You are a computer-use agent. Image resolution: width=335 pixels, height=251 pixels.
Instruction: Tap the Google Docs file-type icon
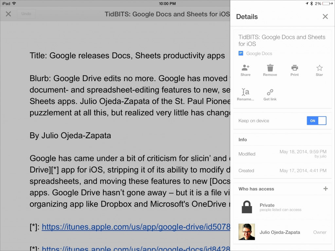(x=241, y=53)
